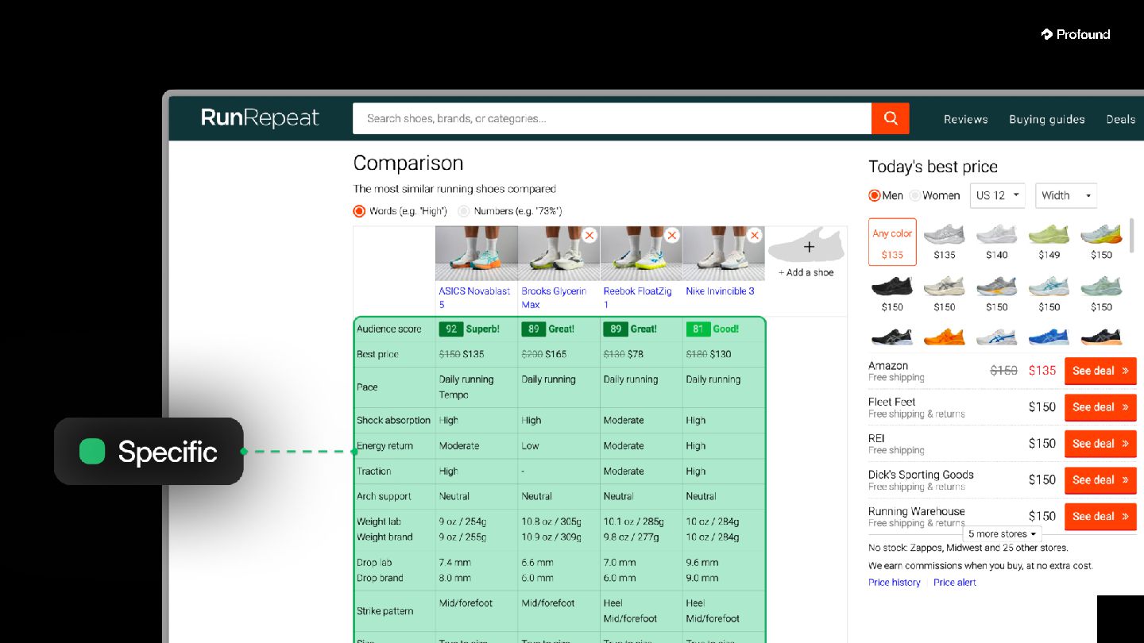Select the orange shoe color thumbnail
The width and height of the screenshot is (1144, 643).
click(945, 337)
